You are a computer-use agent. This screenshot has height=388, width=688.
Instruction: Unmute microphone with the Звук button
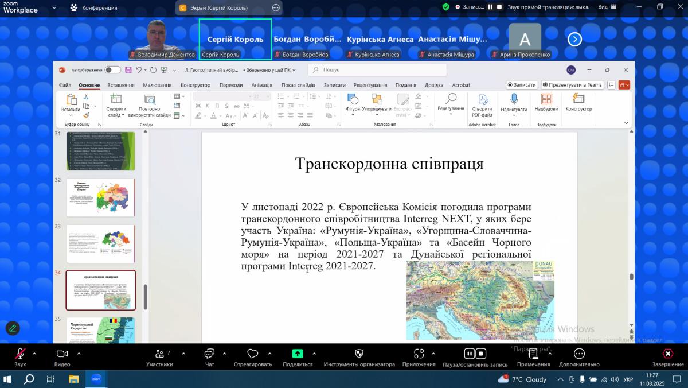[20, 354]
